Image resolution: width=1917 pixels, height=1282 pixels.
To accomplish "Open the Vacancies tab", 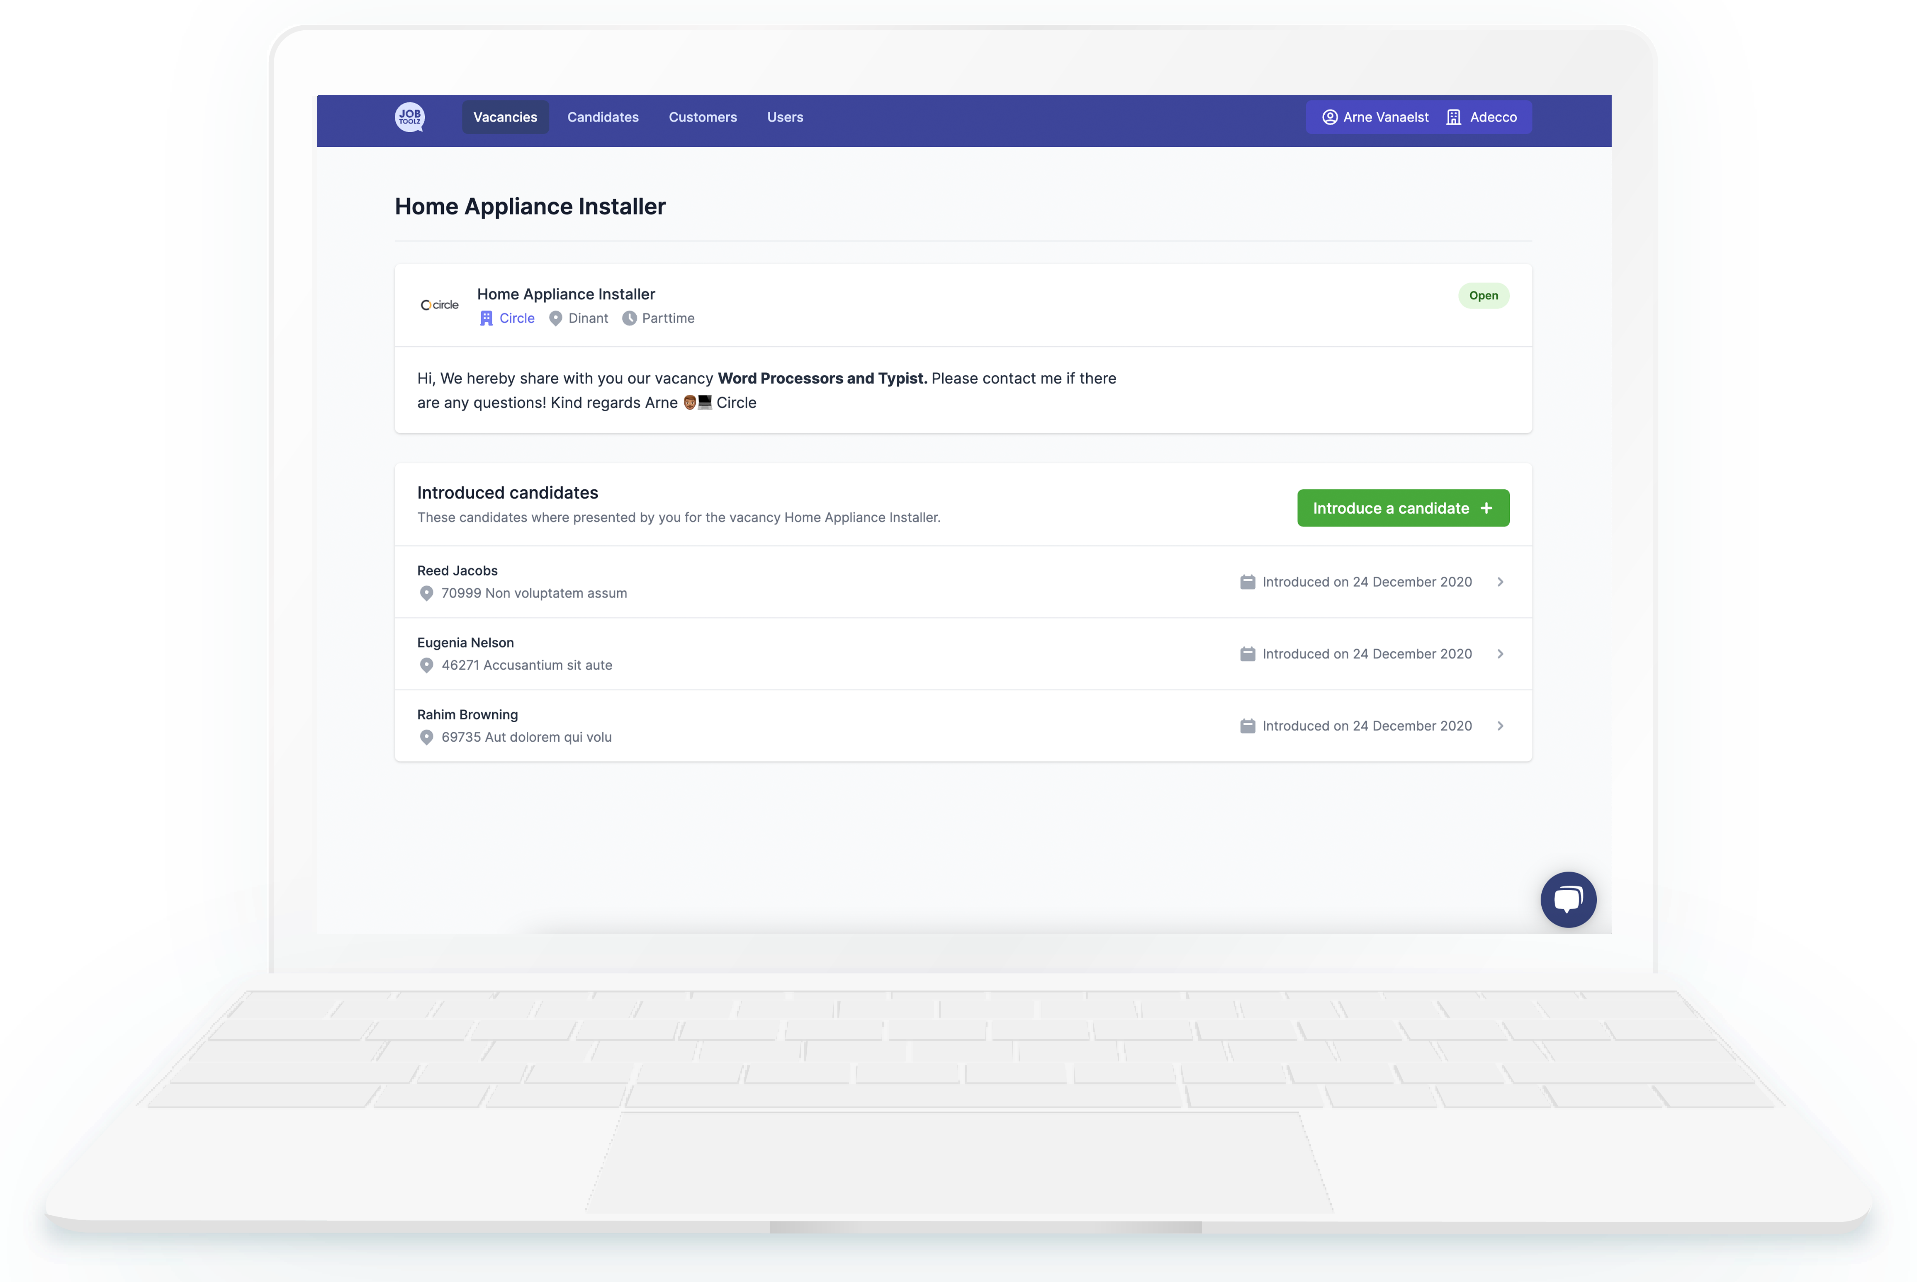I will point(505,117).
